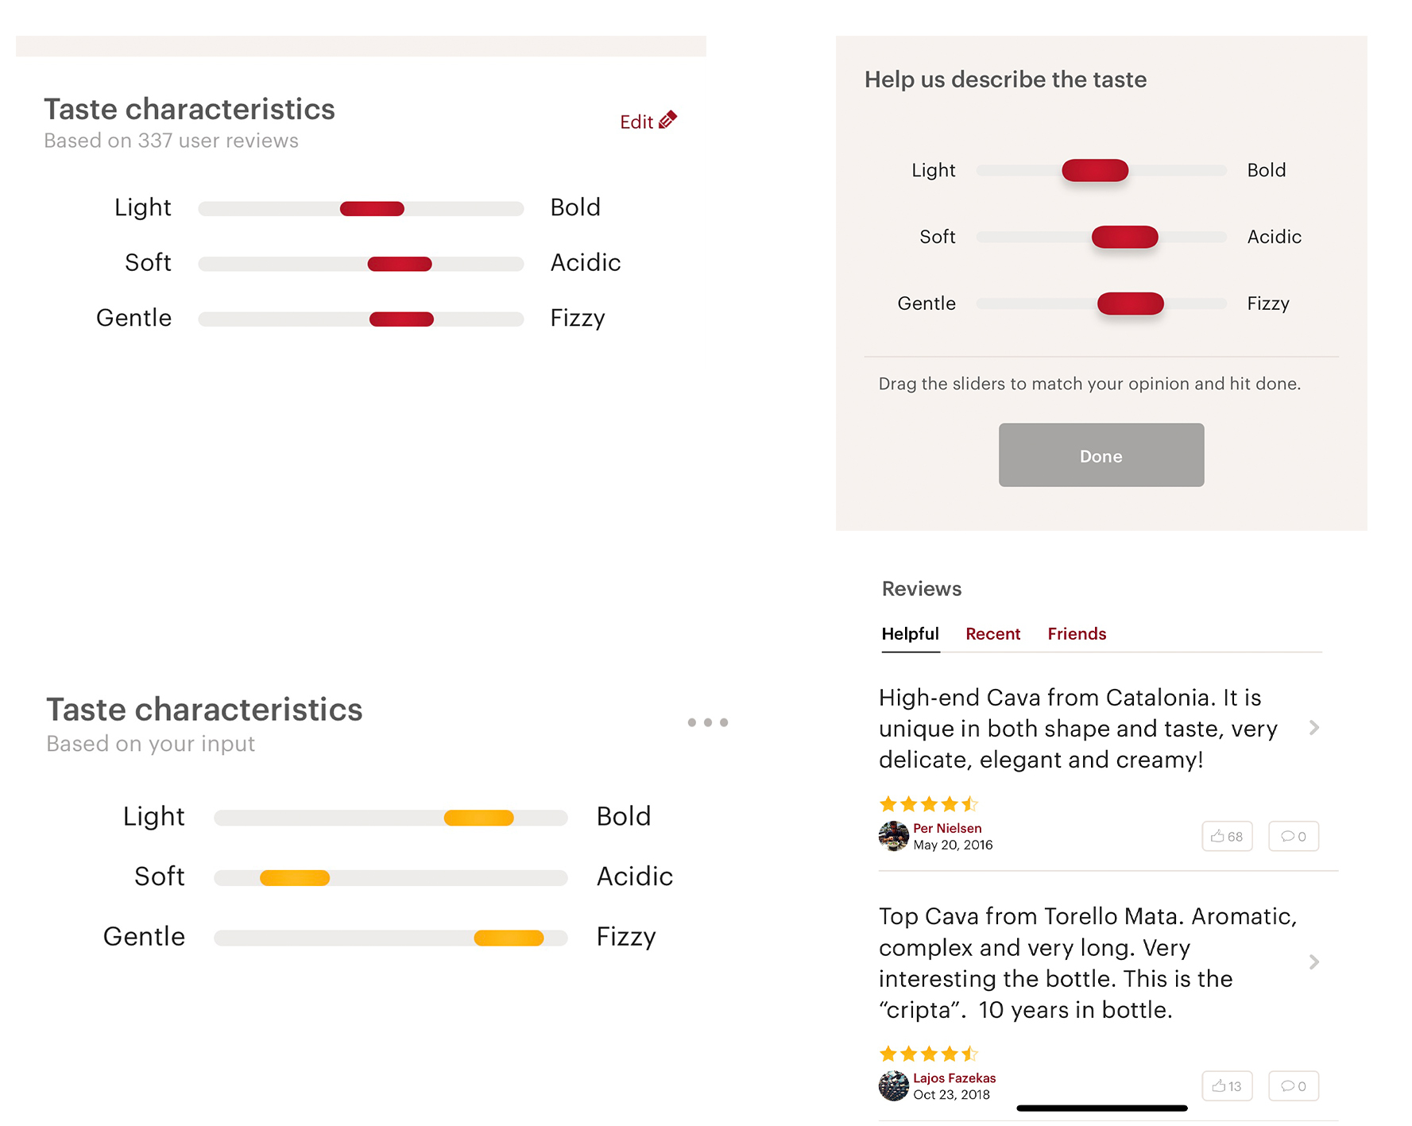Expand the Top Cava review chevron
The height and width of the screenshot is (1126, 1412).
(1313, 962)
